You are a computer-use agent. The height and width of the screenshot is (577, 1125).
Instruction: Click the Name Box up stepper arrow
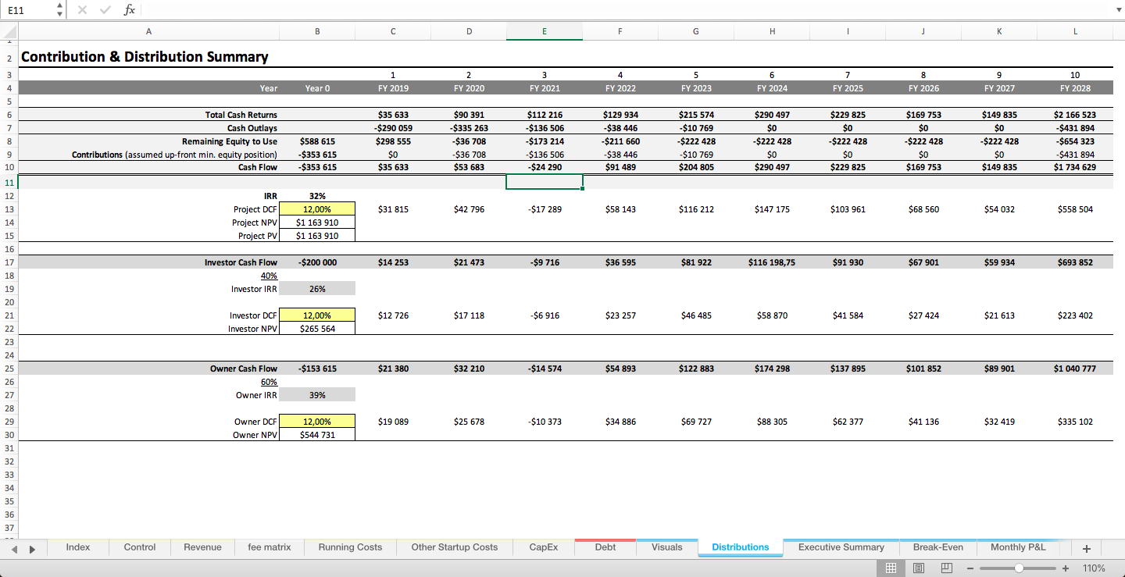pyautogui.click(x=59, y=6)
